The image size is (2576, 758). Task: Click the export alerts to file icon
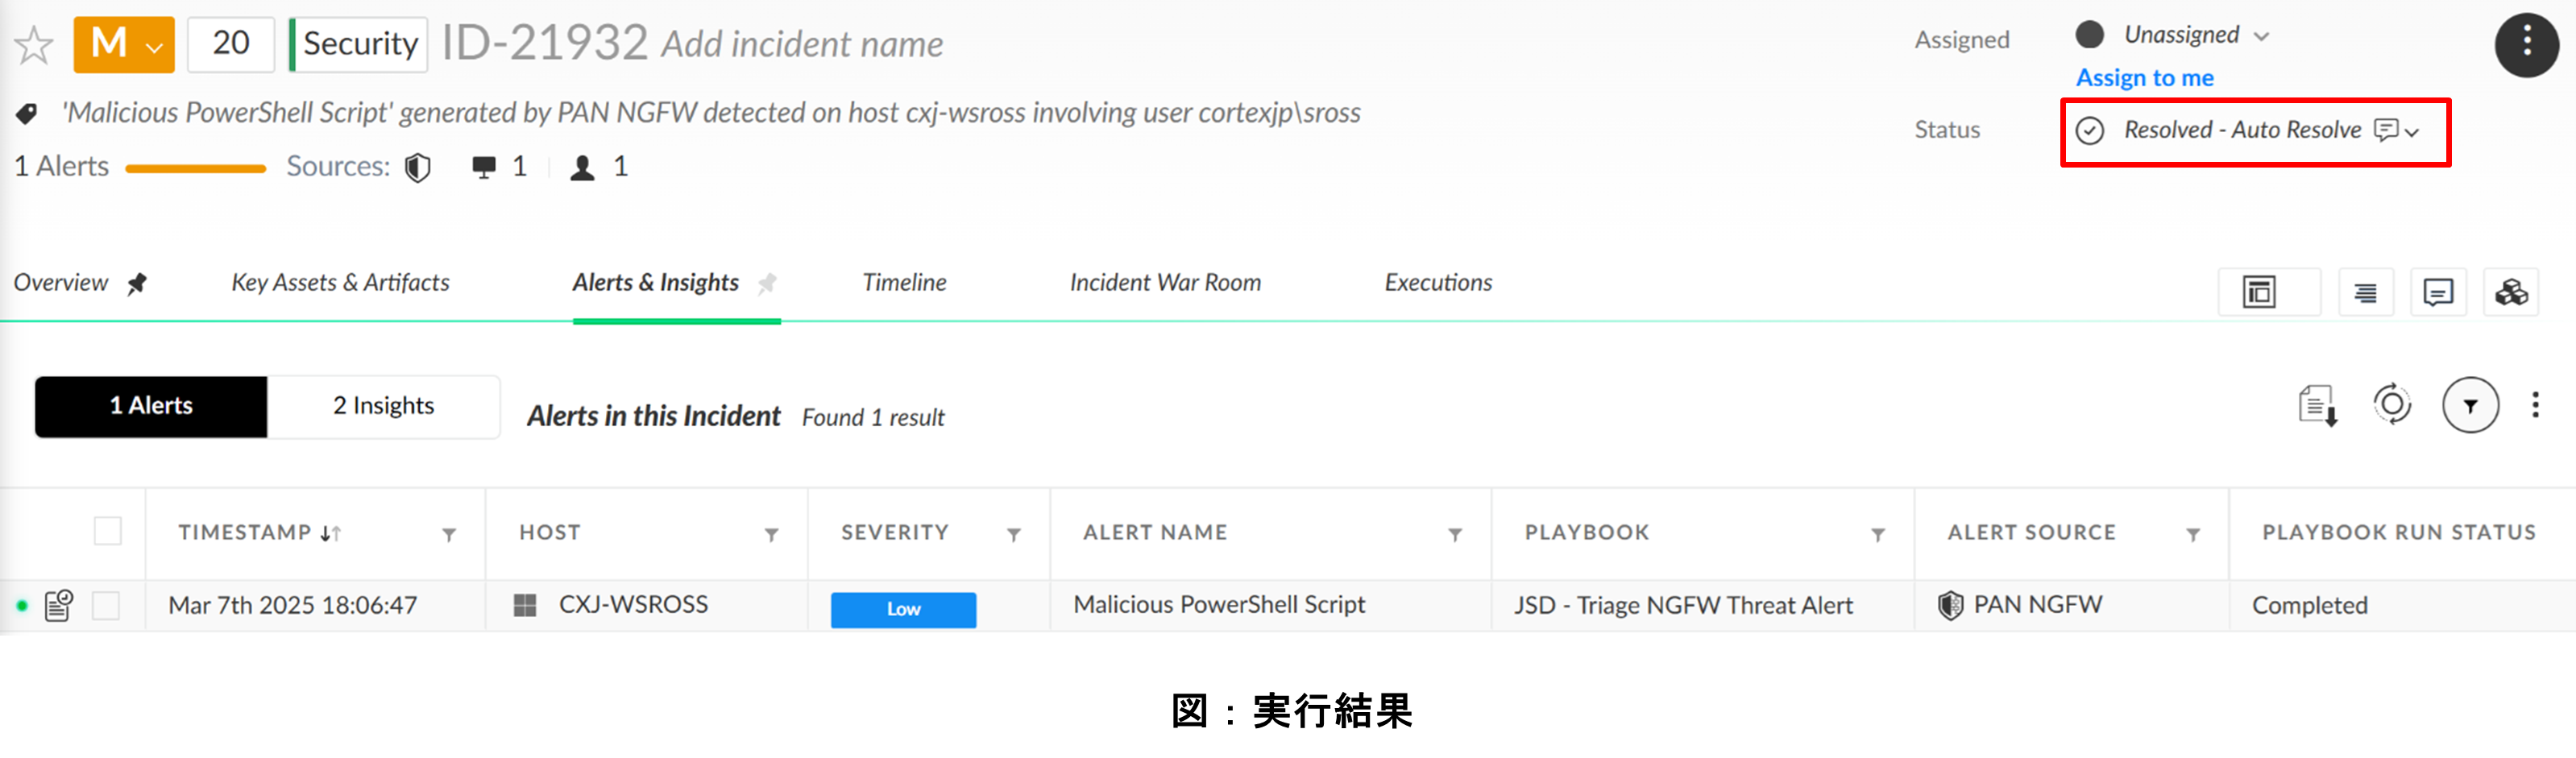[2317, 406]
